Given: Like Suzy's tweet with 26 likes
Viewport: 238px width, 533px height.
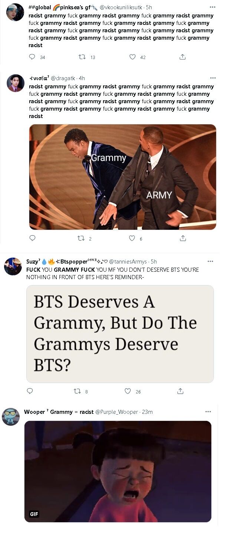Looking at the screenshot, I should coord(128,391).
